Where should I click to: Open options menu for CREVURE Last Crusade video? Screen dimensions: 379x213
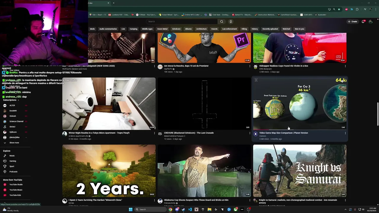pos(250,133)
